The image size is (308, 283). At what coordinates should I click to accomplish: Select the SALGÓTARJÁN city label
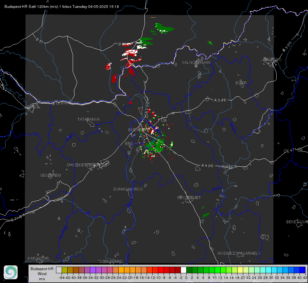coord(196,63)
